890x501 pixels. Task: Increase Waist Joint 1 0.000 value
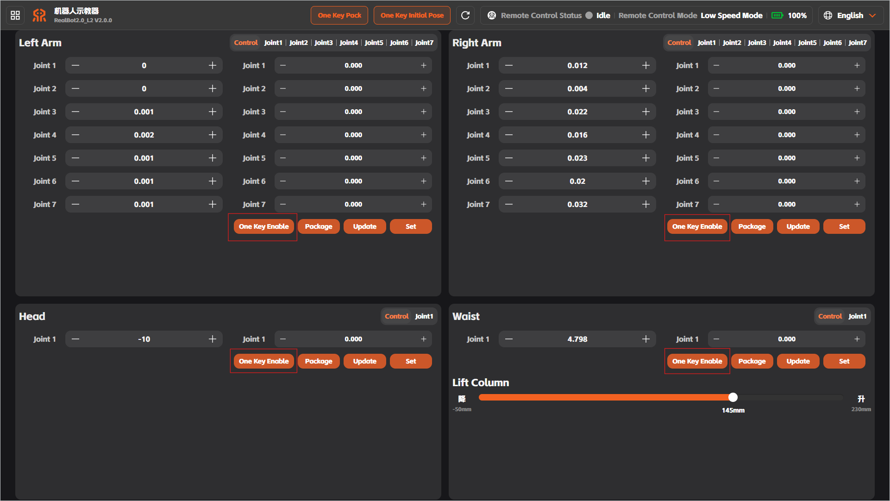857,339
